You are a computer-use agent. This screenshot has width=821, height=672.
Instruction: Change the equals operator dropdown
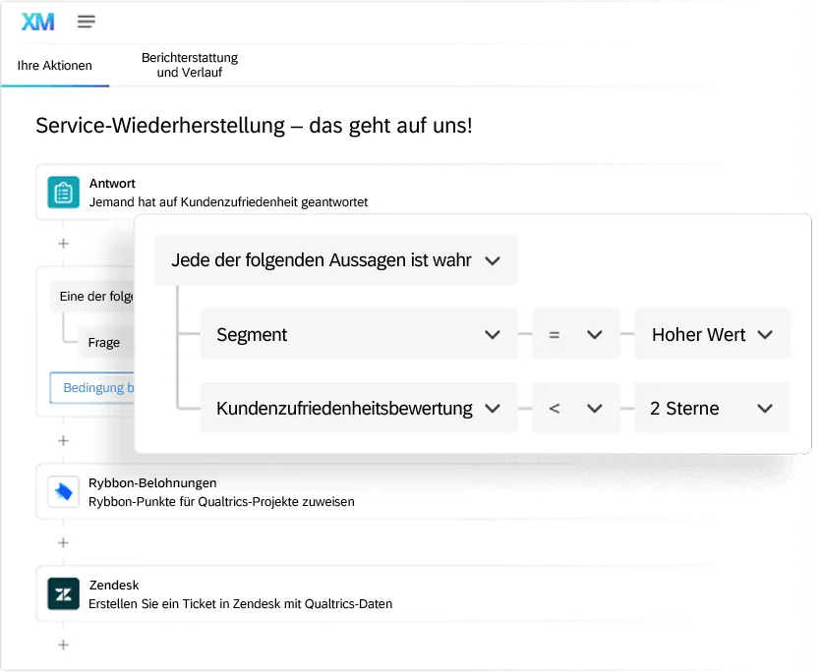576,334
